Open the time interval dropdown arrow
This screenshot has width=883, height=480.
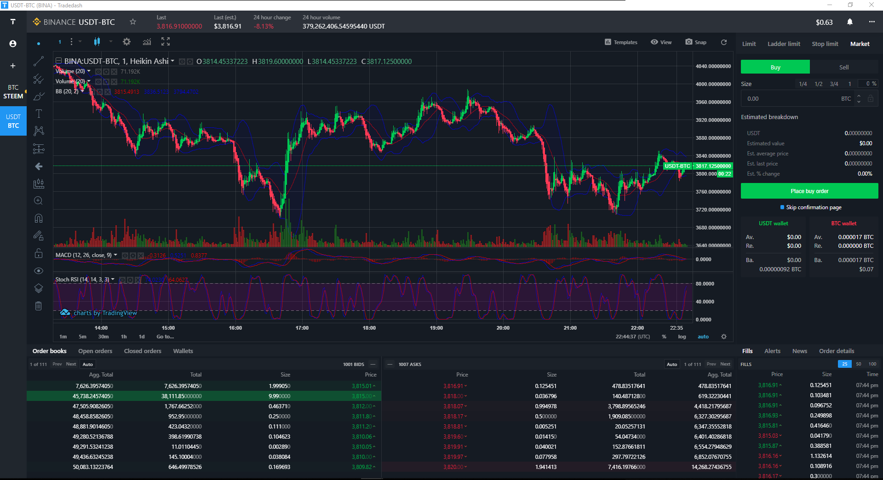point(80,41)
